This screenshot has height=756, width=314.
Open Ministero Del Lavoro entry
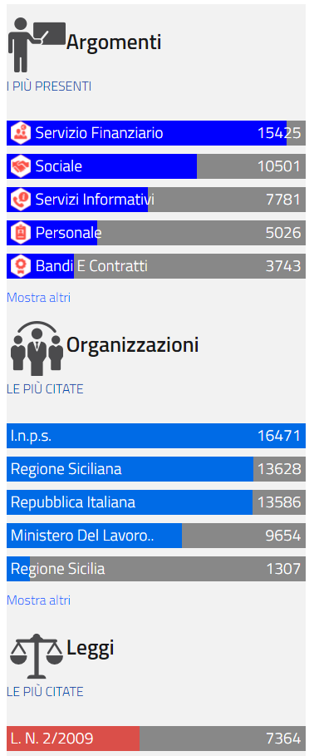click(156, 536)
